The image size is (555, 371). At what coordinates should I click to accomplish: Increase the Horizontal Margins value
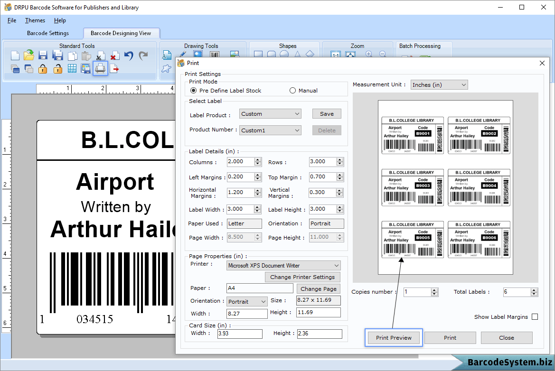(x=258, y=191)
